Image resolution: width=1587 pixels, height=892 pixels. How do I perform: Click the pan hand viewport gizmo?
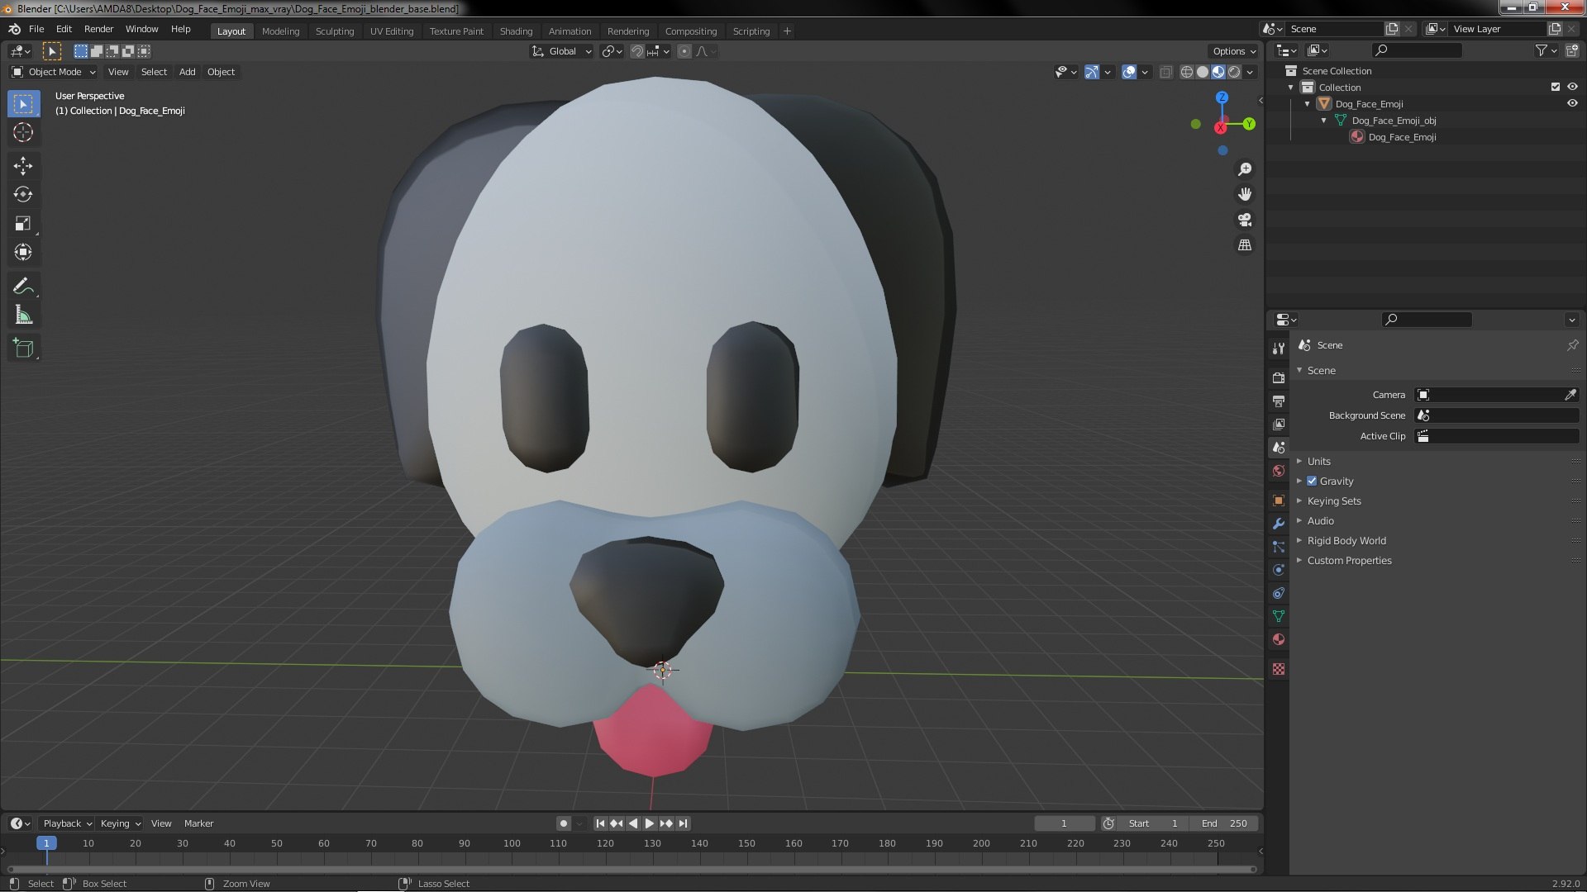coord(1245,194)
